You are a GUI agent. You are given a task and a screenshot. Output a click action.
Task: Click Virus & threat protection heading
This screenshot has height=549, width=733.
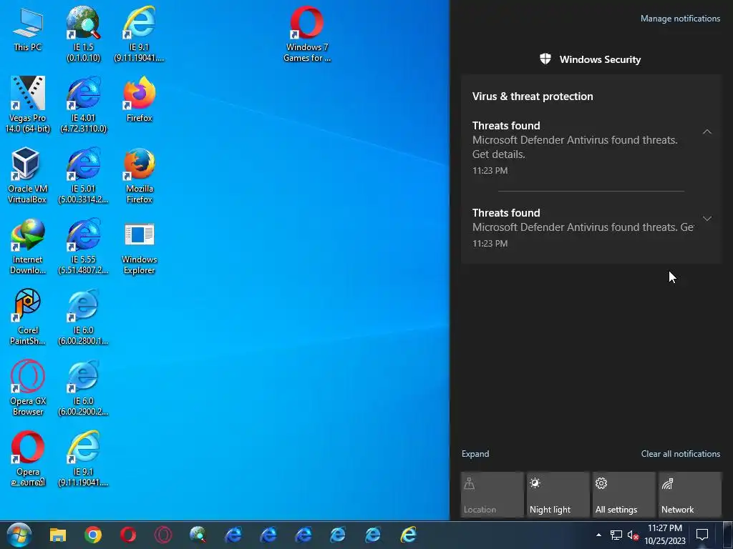coord(533,97)
